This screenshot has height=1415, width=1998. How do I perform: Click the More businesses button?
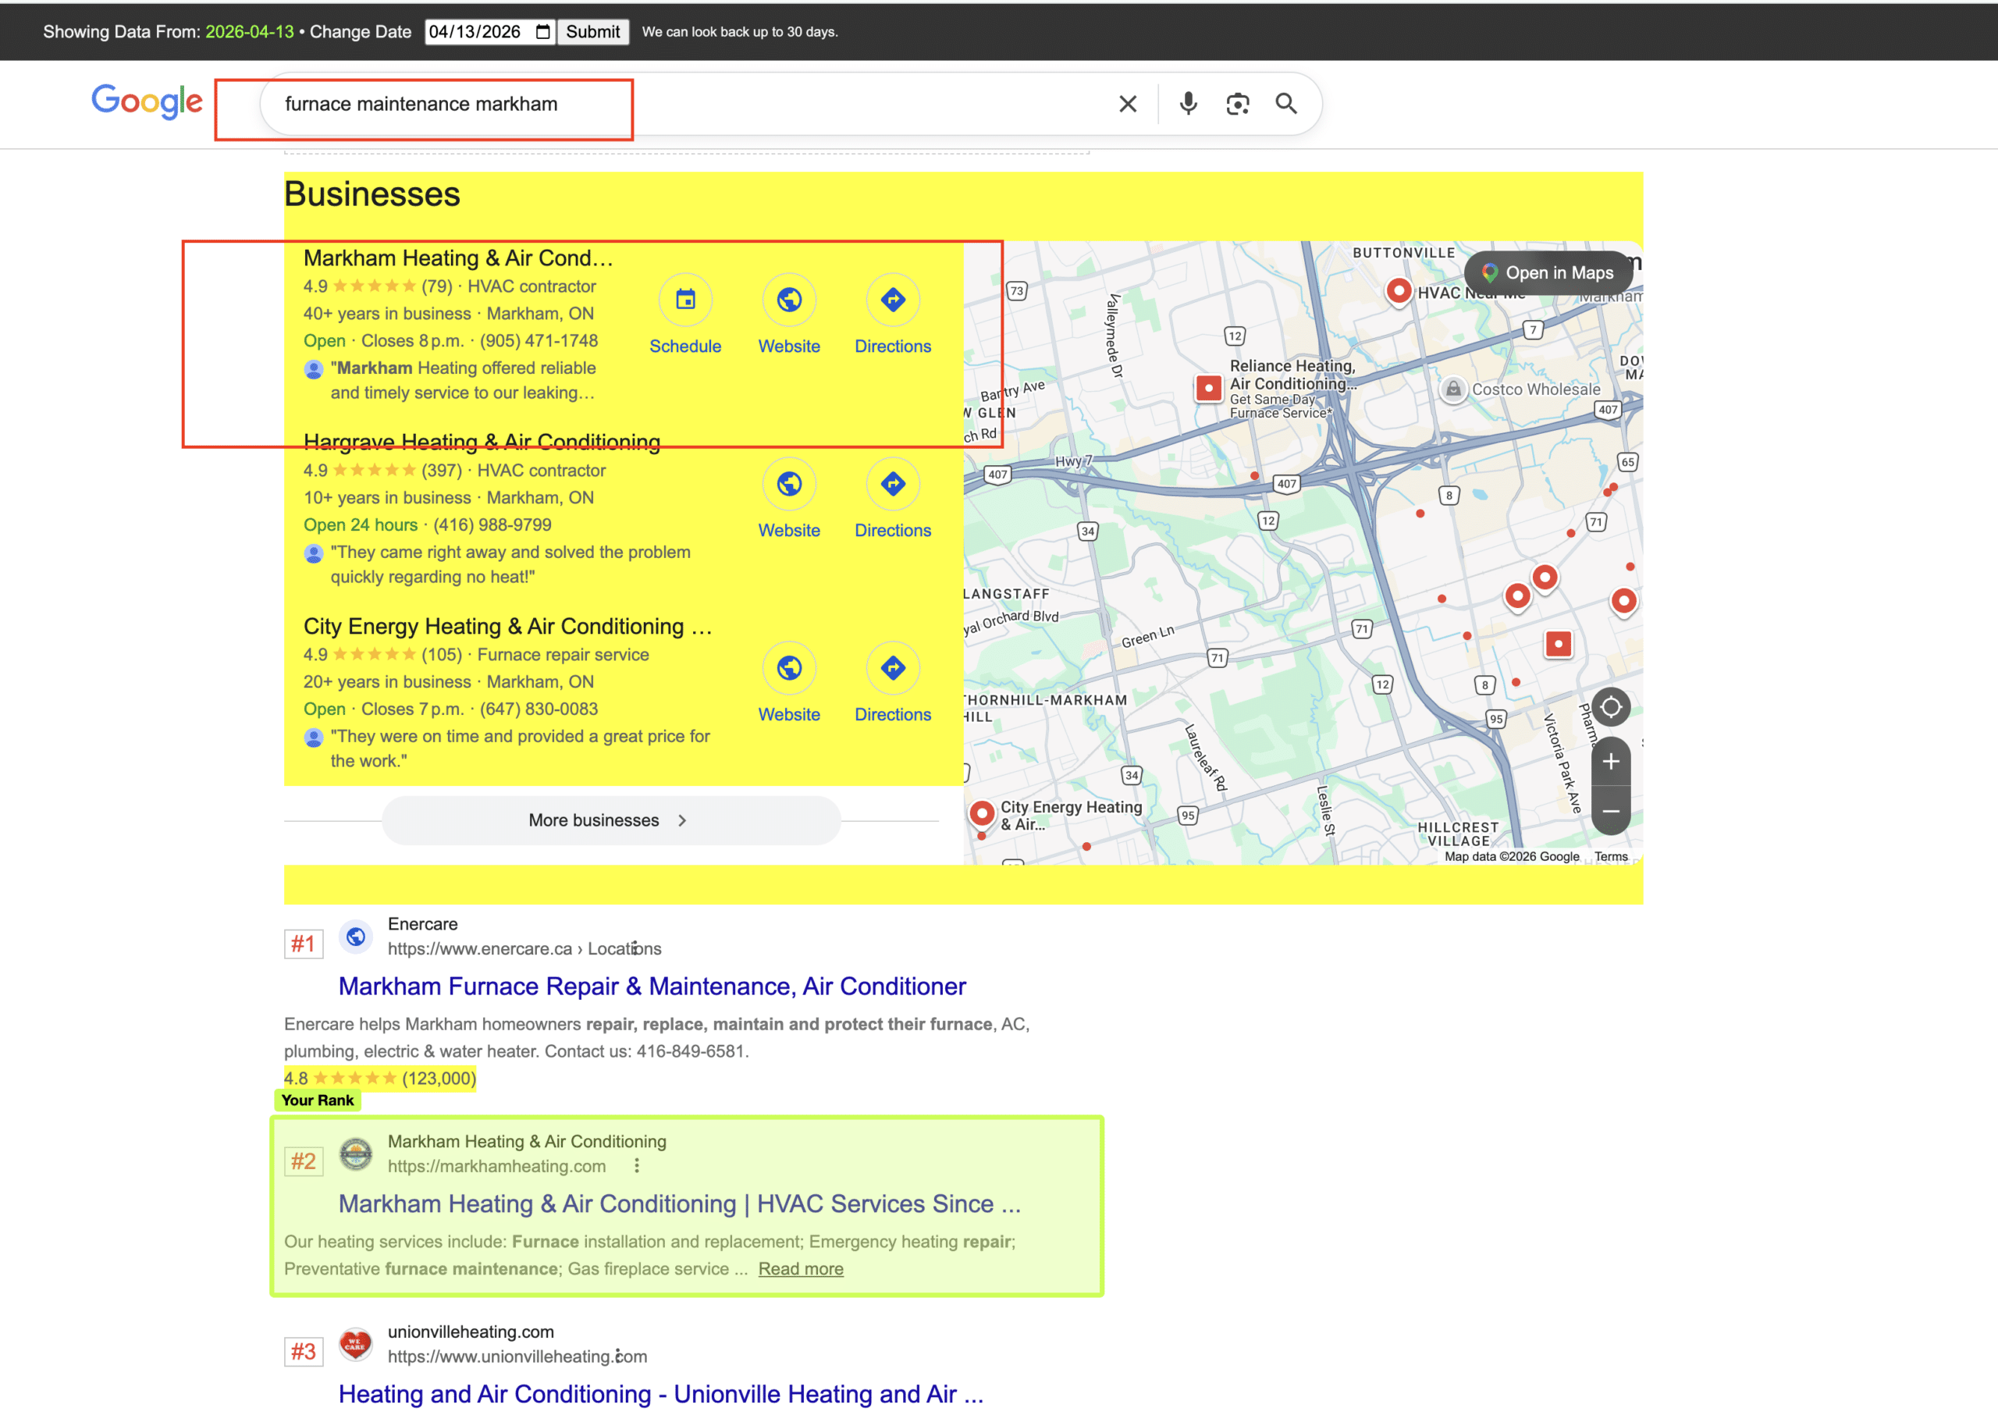click(611, 821)
